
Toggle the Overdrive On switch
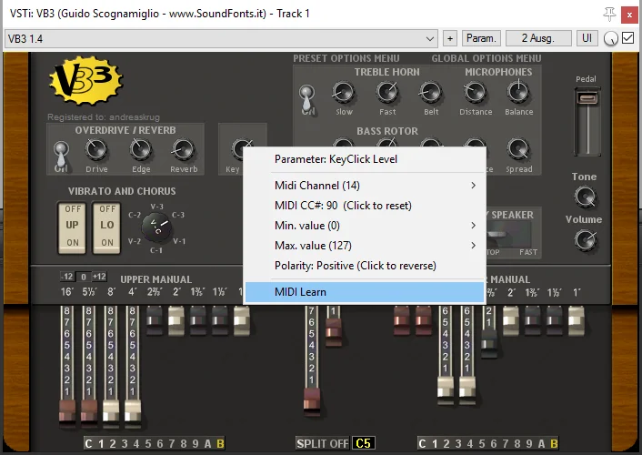[61, 157]
